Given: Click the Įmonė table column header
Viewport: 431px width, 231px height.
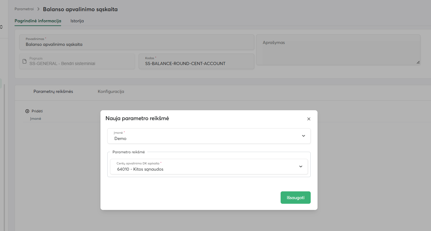Looking at the screenshot, I should tap(36, 119).
